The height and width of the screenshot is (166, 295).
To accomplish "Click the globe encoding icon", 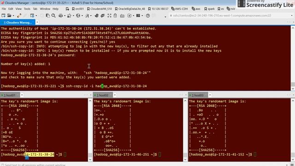I will [x=78, y=16].
